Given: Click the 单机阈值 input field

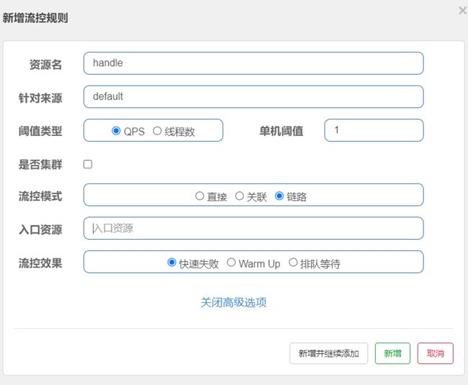Looking at the screenshot, I should (374, 130).
